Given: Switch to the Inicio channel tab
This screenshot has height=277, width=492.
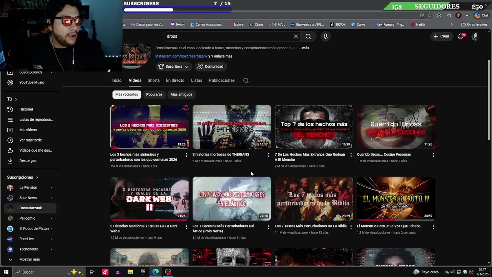Looking at the screenshot, I should point(116,80).
